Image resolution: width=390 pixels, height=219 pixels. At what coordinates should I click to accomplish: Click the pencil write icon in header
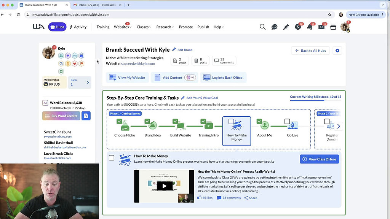point(286,27)
